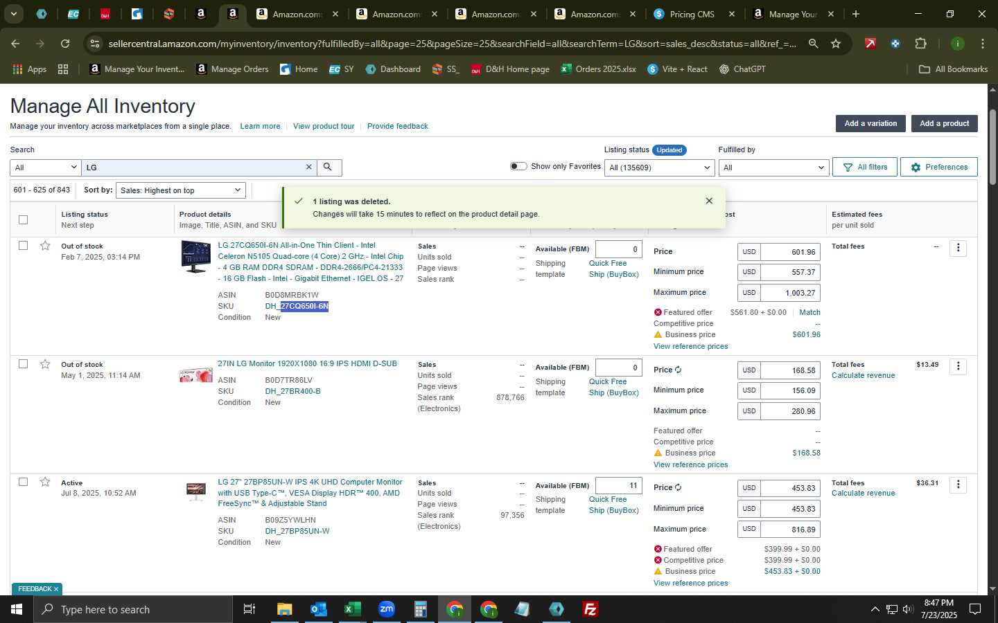Check the box for 27IN LG Monitor row
Image resolution: width=998 pixels, height=623 pixels.
coord(23,364)
